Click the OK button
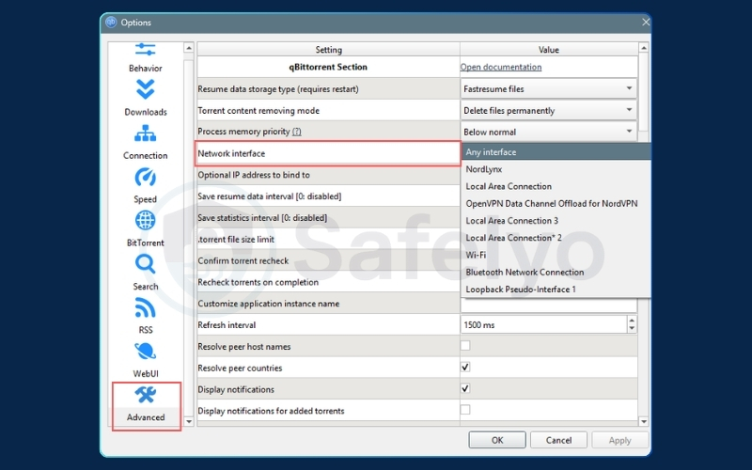The width and height of the screenshot is (752, 470). [x=497, y=440]
